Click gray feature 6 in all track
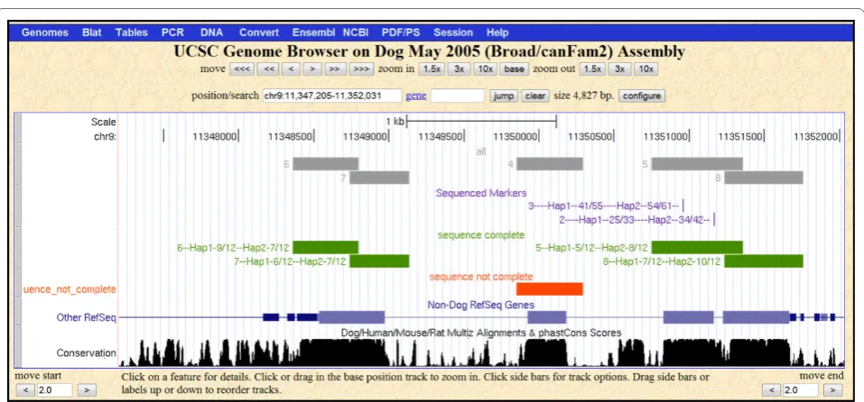The image size is (864, 402). click(326, 164)
